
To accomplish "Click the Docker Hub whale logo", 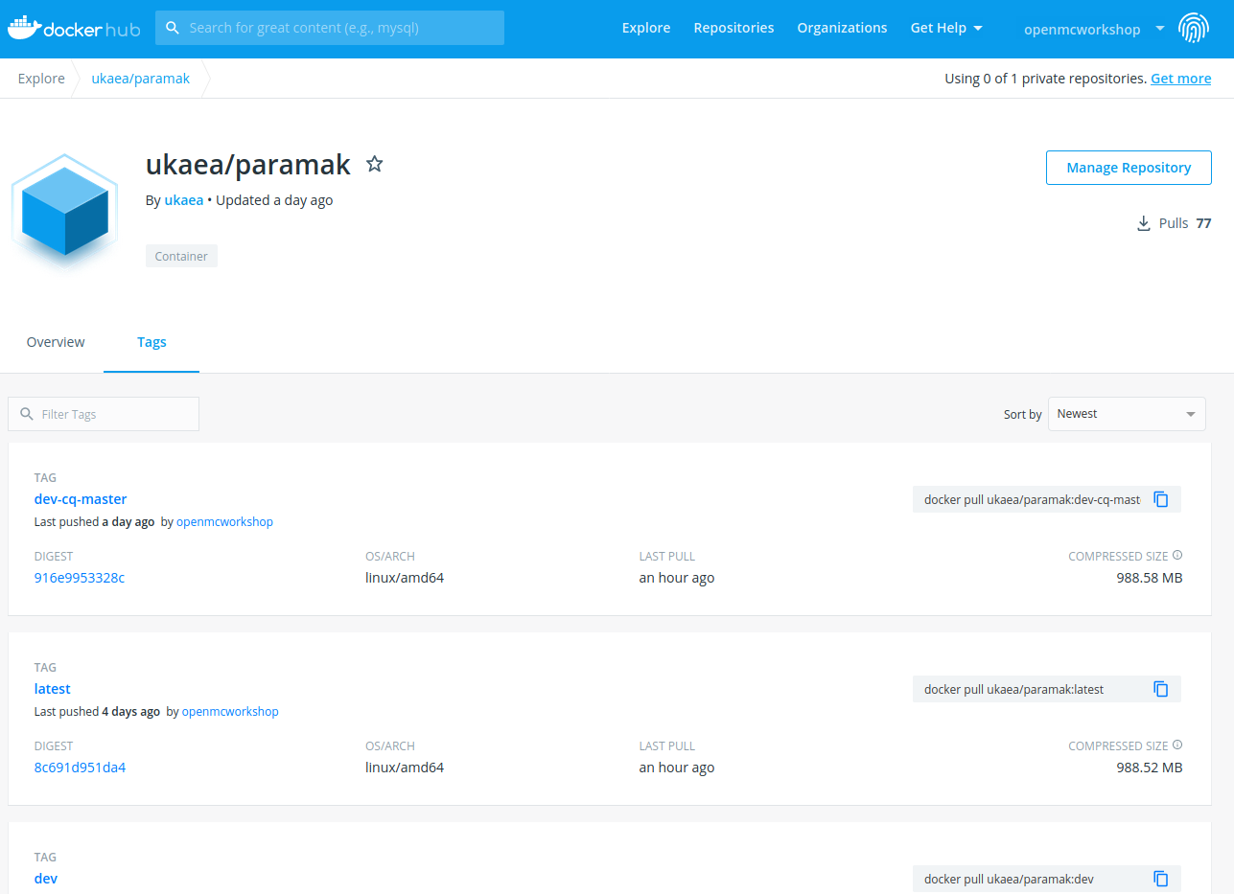I will click(74, 28).
